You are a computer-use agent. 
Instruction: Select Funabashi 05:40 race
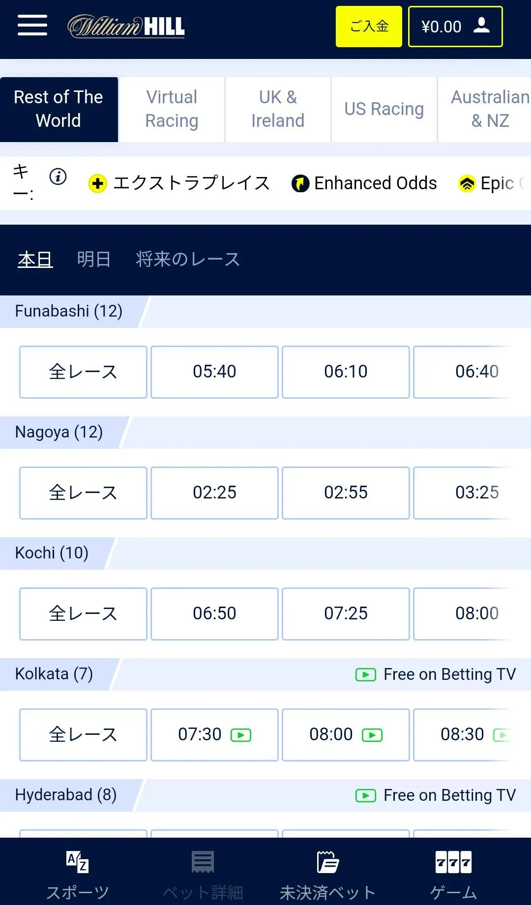coord(214,372)
